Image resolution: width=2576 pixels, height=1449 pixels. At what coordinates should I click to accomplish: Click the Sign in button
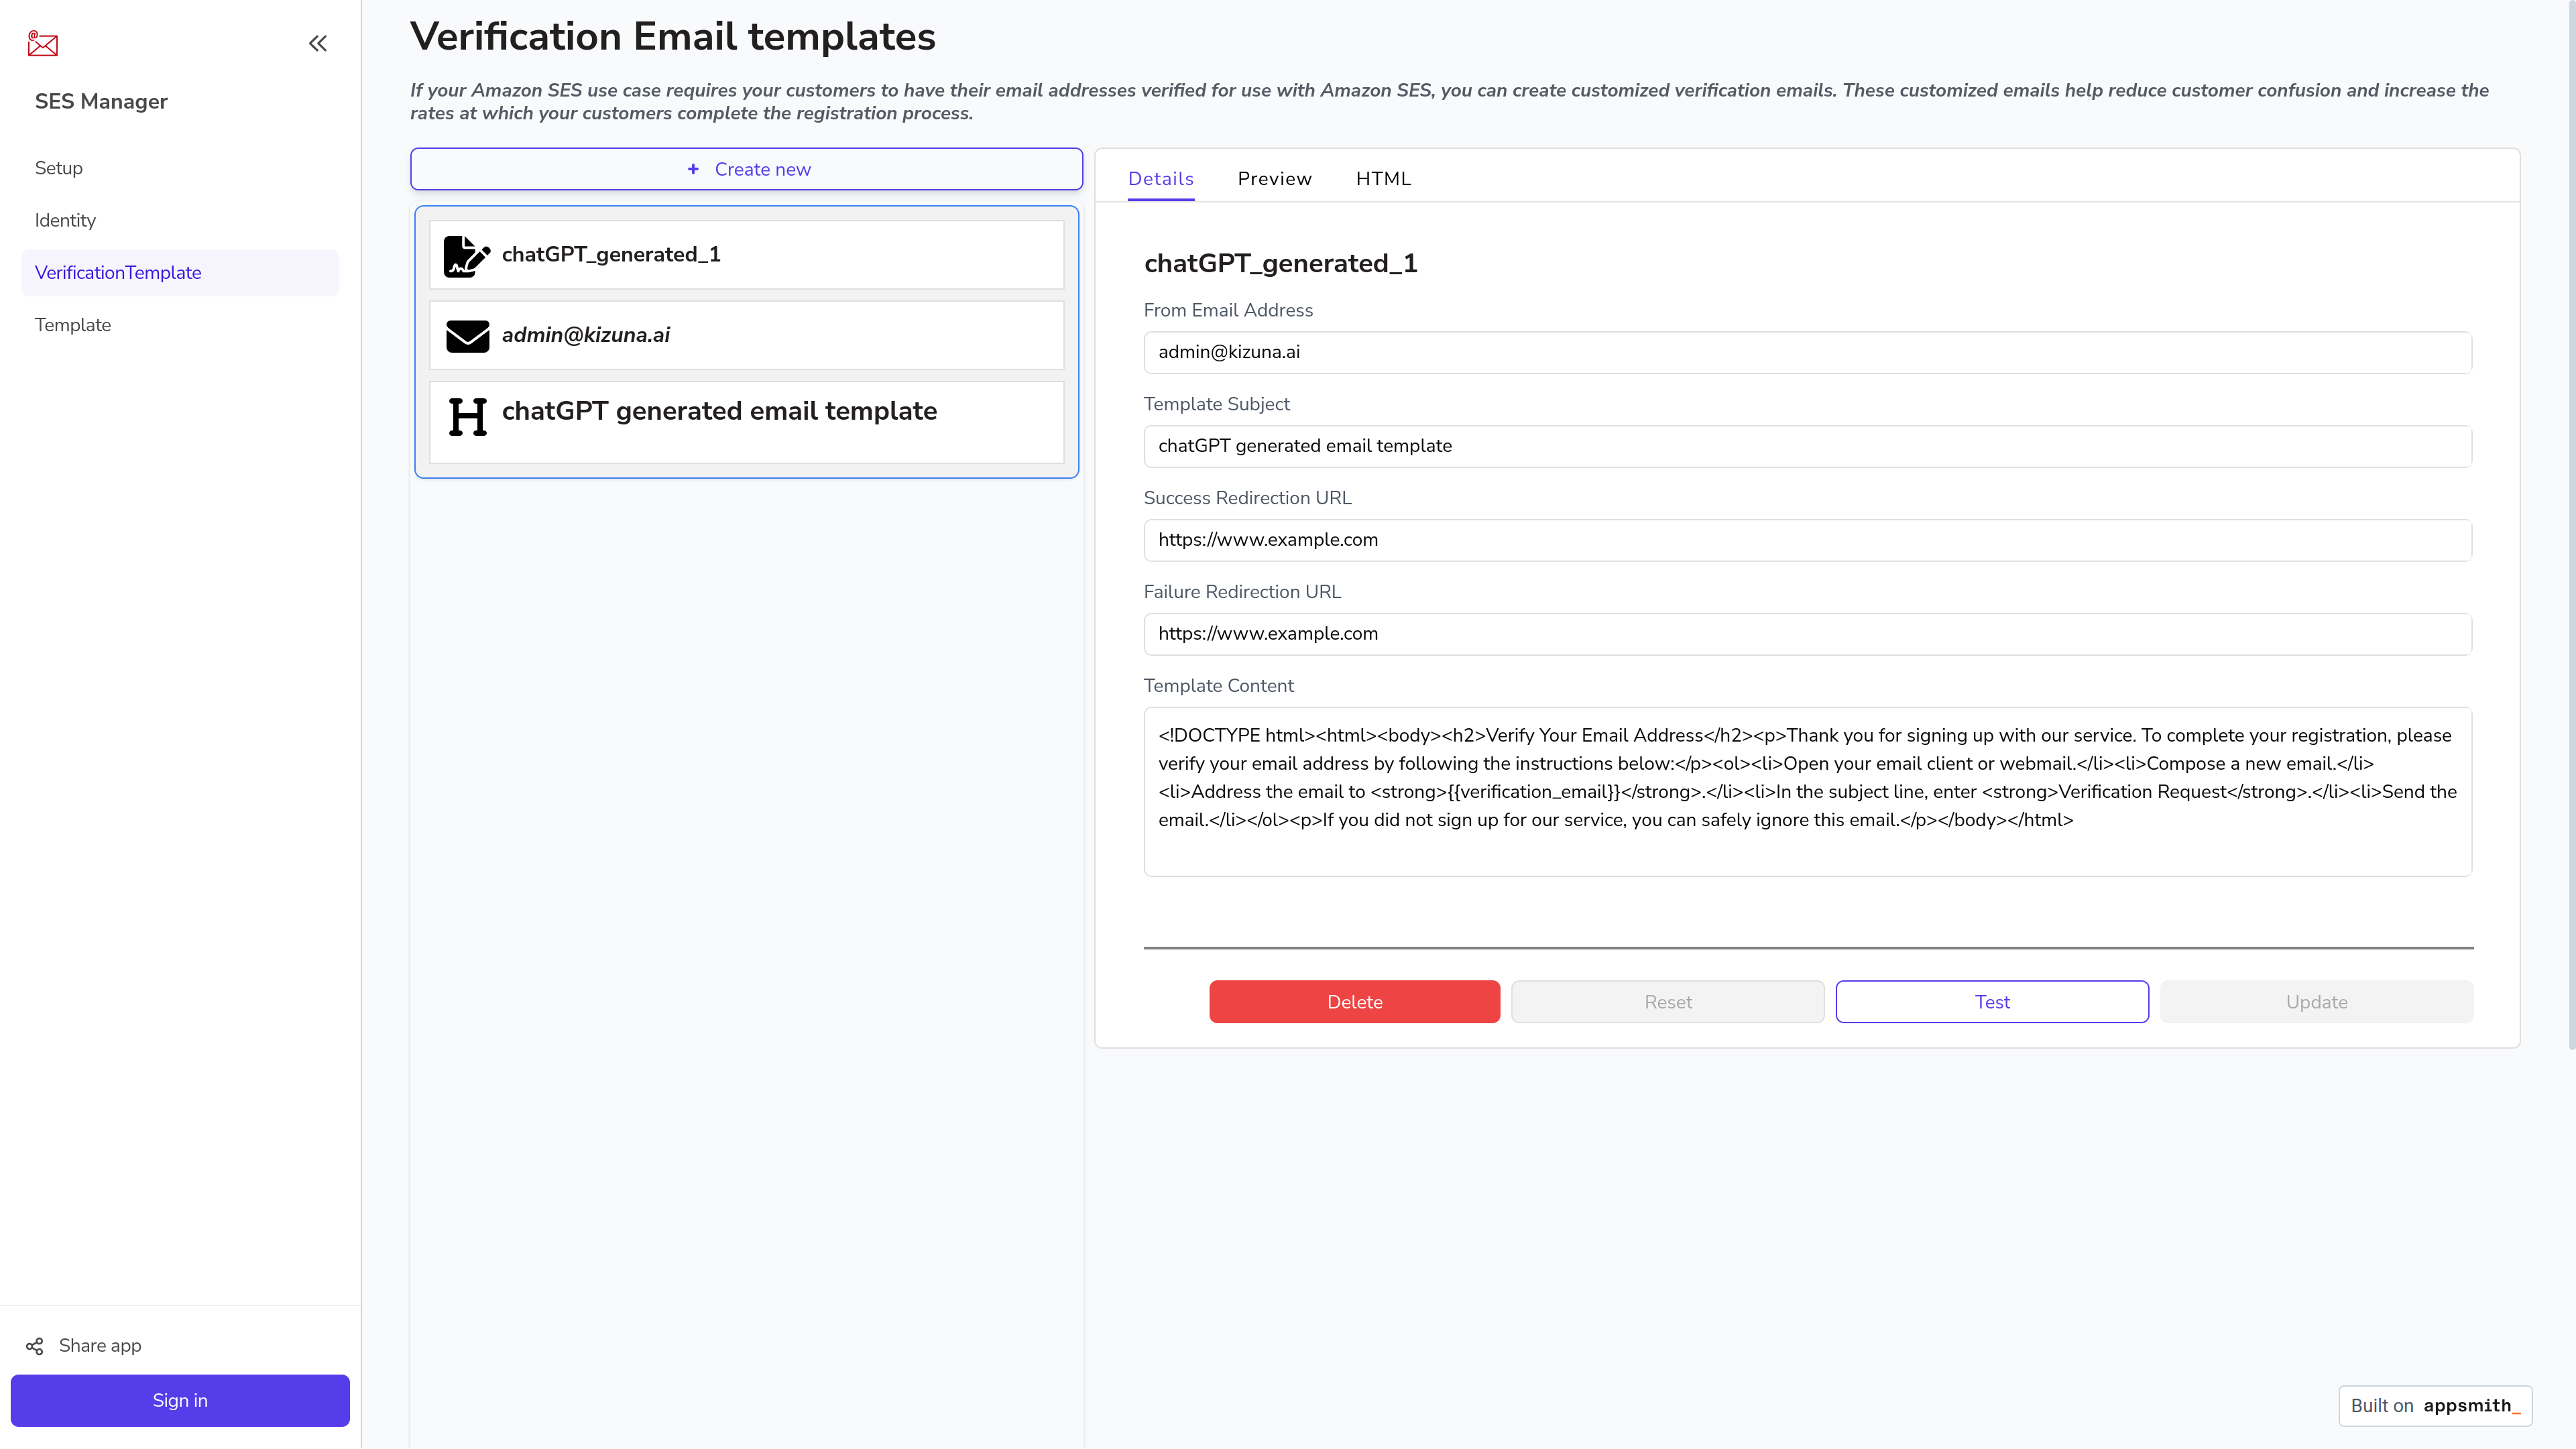pos(180,1400)
